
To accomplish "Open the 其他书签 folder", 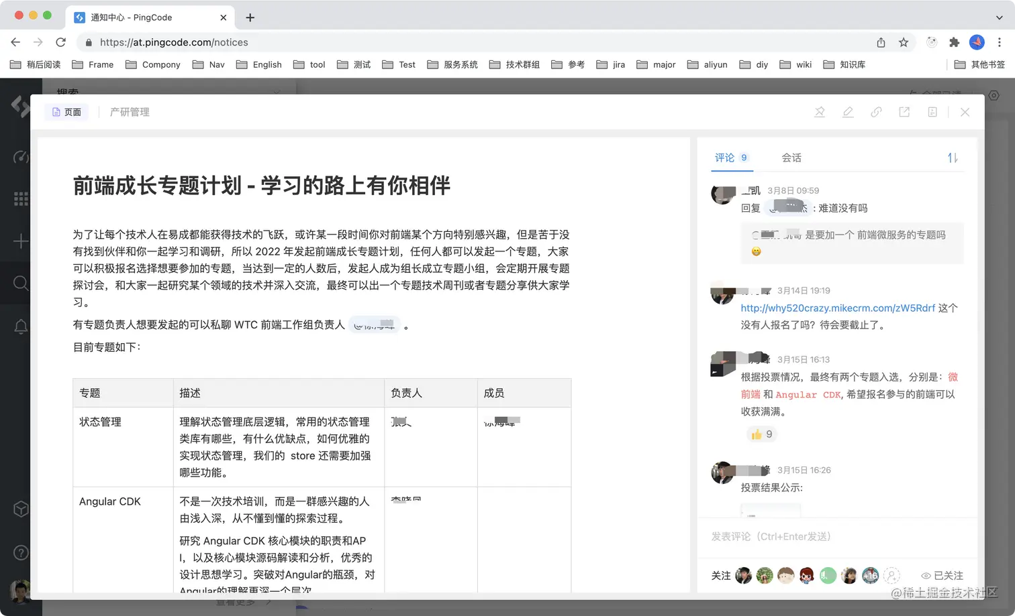I will coord(979,64).
